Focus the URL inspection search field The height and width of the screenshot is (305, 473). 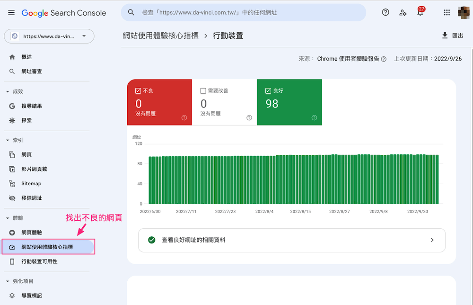click(x=244, y=12)
